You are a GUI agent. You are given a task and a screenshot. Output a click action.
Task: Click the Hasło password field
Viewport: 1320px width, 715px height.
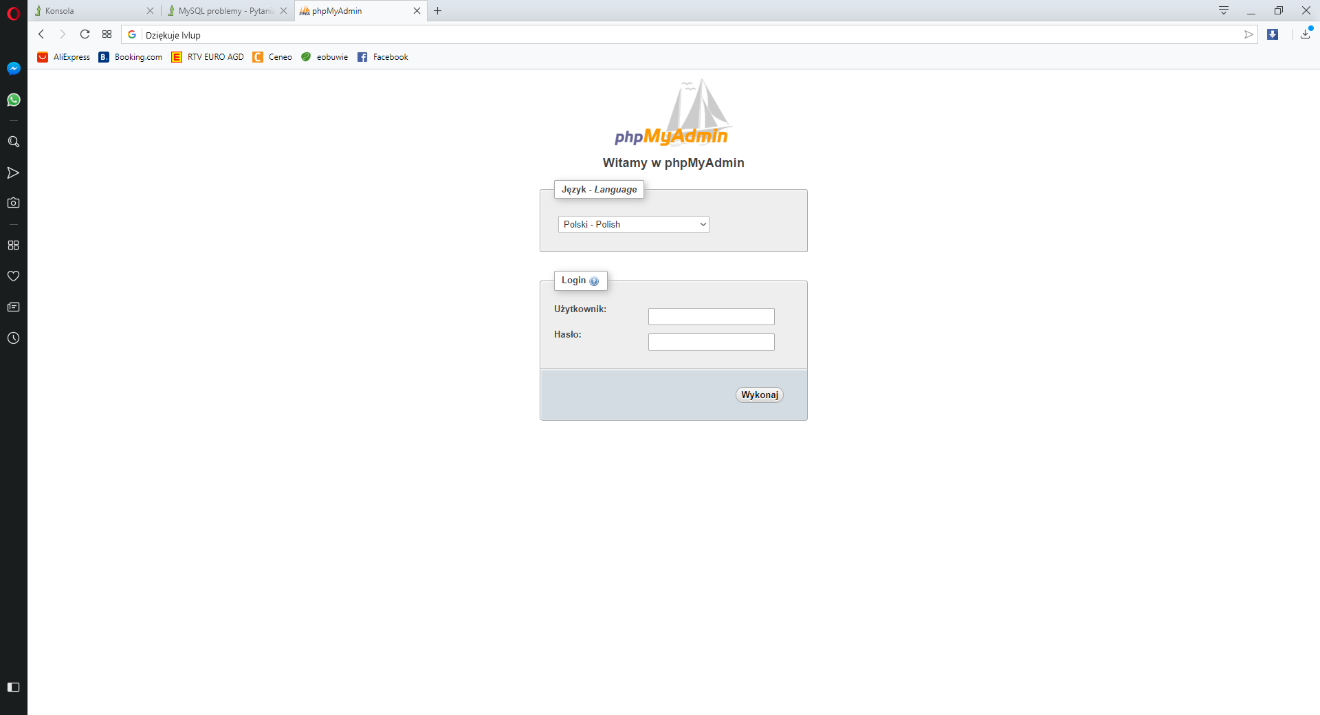pos(711,342)
